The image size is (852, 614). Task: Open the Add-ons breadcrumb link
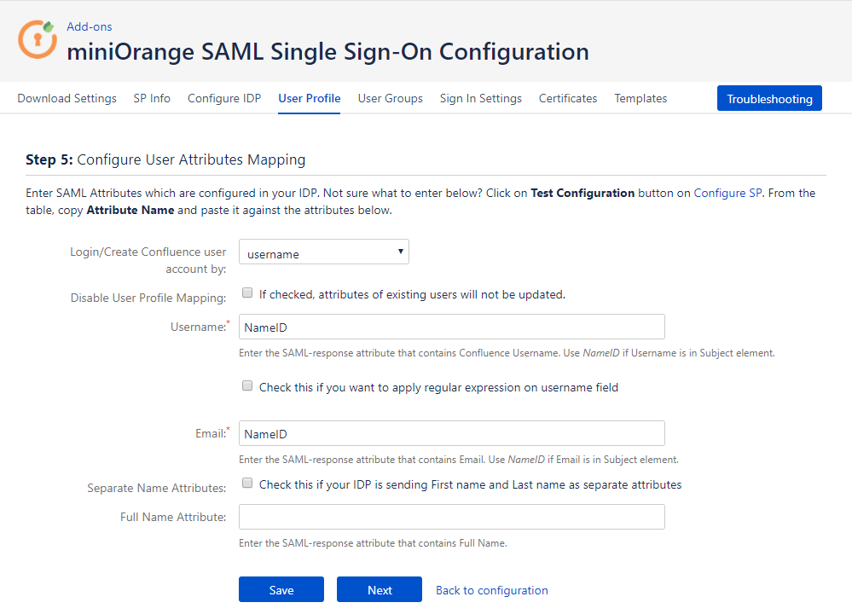click(89, 26)
